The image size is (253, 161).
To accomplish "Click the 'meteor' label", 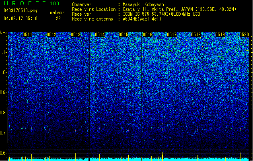I will click(57, 12).
